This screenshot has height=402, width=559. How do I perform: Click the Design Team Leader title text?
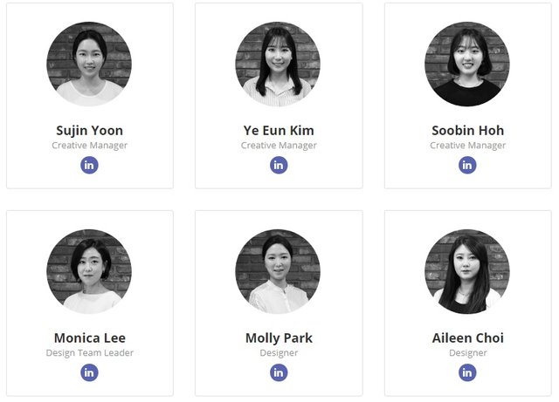click(89, 353)
